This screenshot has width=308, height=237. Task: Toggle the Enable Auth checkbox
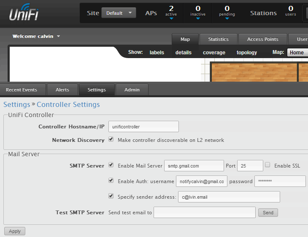[111, 180]
